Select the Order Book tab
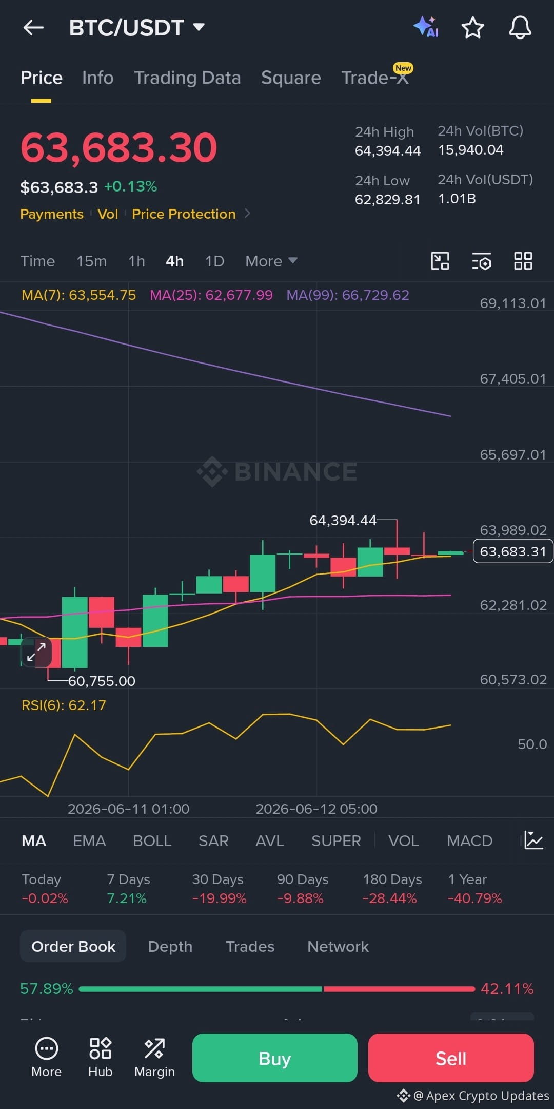The width and height of the screenshot is (554, 1109). coord(73,946)
